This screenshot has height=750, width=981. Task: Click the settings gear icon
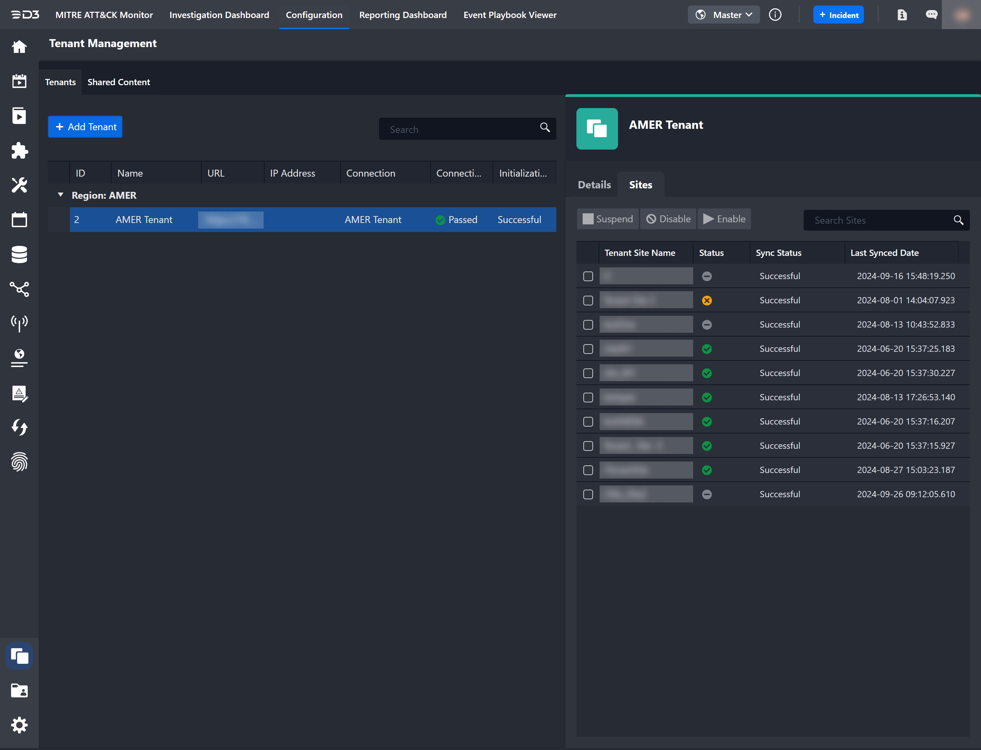coord(19,725)
